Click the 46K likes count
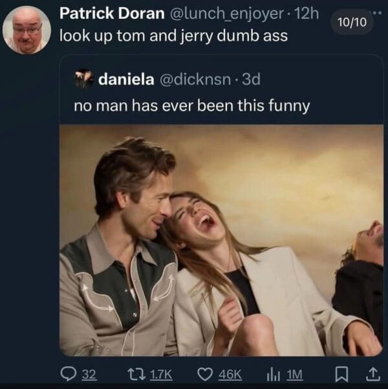Screen dimensions: 388x389 tap(230, 373)
